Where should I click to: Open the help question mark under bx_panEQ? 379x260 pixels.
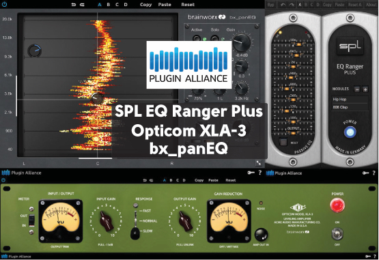[x=260, y=173]
